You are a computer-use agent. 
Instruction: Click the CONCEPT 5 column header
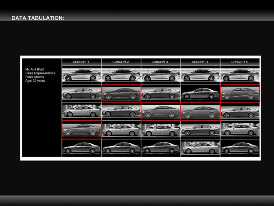coord(240,62)
